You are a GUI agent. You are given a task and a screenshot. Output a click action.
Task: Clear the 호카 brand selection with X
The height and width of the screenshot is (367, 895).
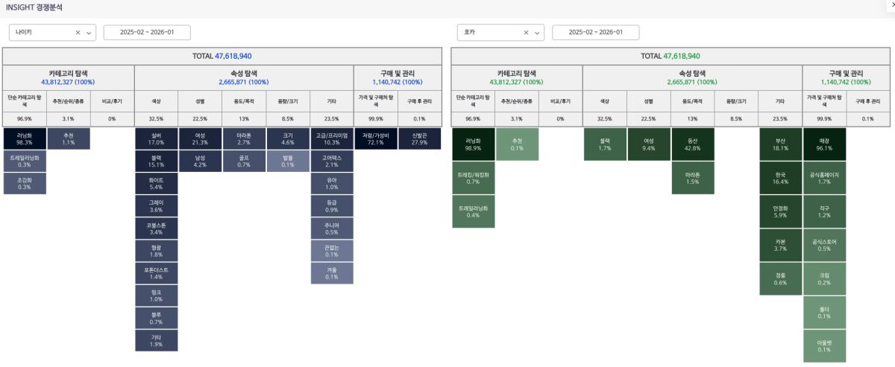click(527, 33)
